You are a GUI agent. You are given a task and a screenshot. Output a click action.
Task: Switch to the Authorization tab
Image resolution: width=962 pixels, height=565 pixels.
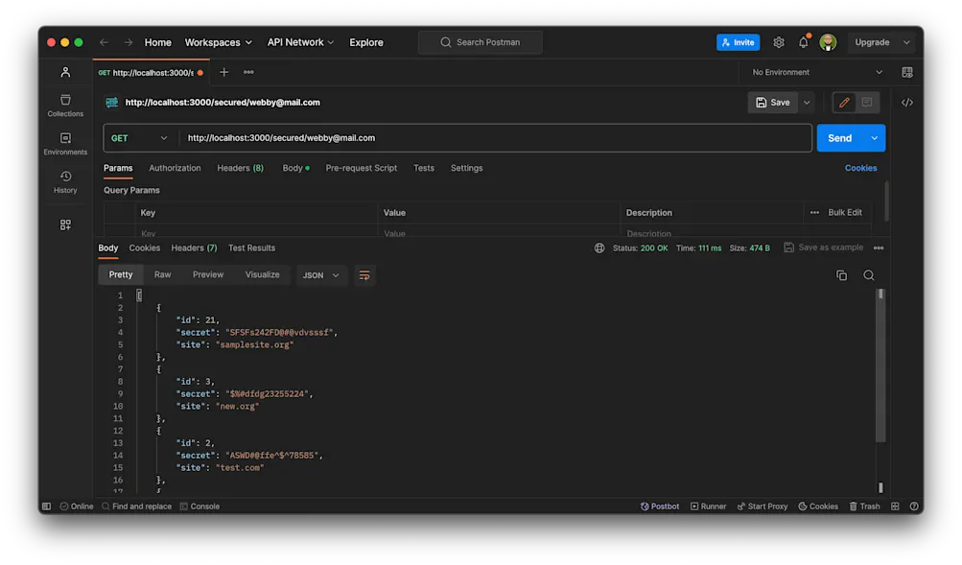point(175,168)
